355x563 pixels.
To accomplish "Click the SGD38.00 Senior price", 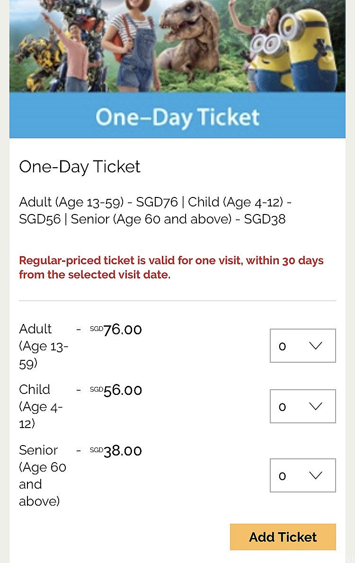I will coord(115,451).
